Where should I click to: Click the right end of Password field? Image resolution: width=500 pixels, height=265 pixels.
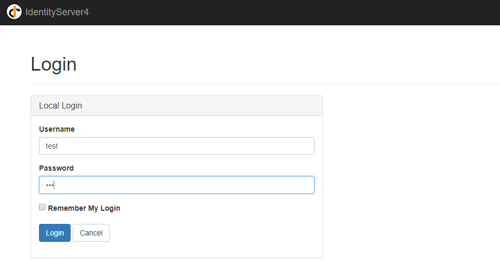pos(306,185)
